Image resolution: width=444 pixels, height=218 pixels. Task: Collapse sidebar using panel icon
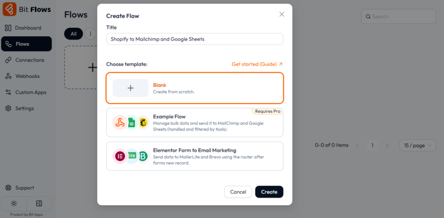pos(39,203)
